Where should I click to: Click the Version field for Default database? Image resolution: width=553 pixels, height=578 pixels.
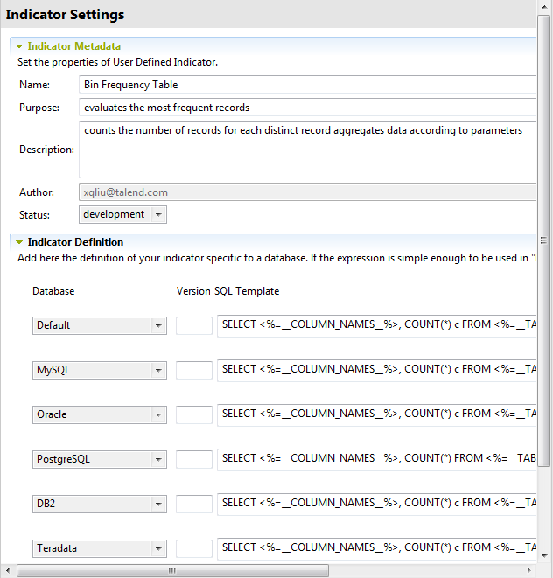pos(194,325)
